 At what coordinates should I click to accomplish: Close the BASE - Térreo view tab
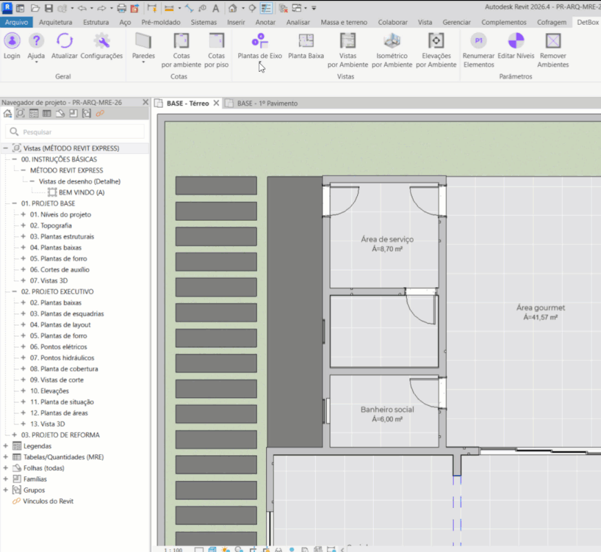point(216,103)
